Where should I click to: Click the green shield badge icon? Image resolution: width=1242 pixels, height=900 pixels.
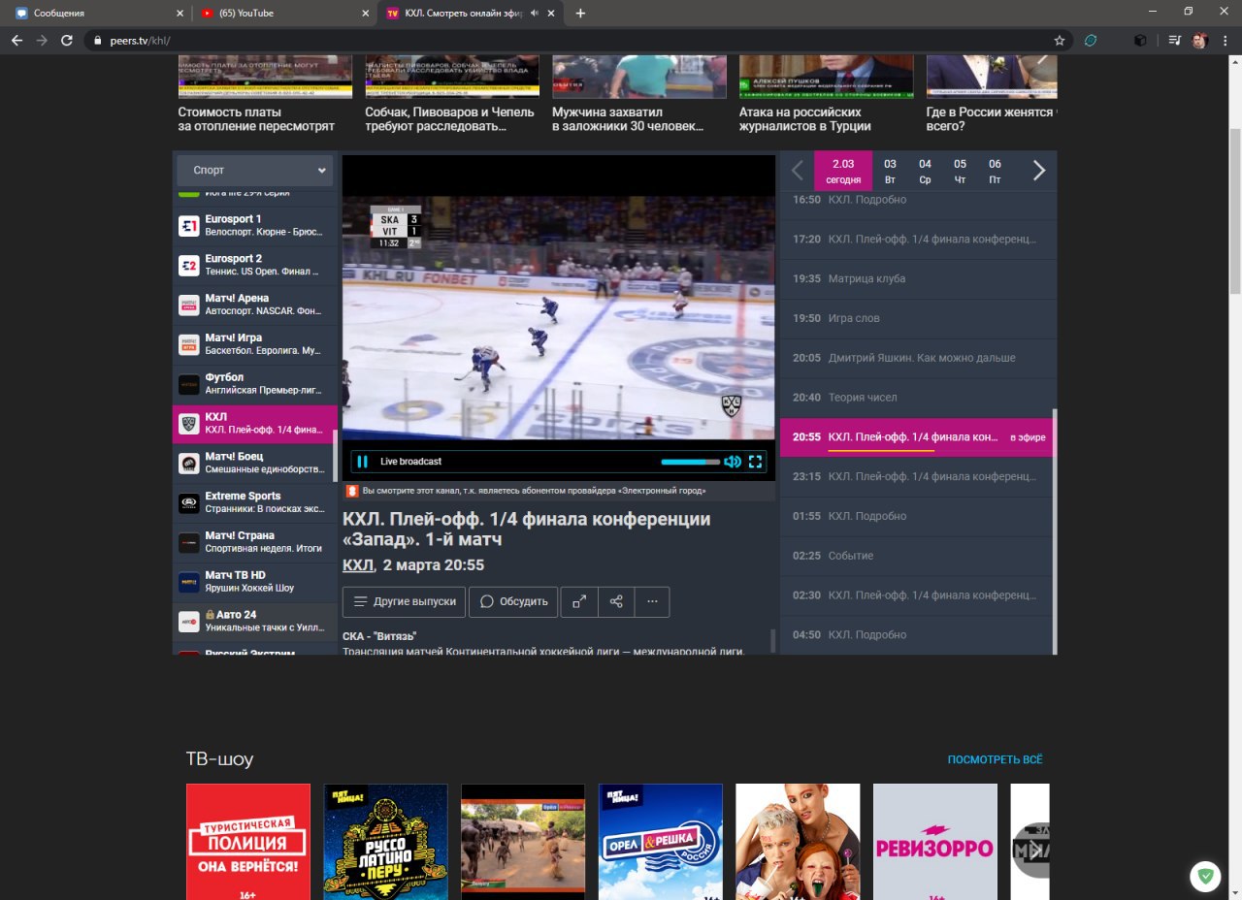pyautogui.click(x=1205, y=877)
